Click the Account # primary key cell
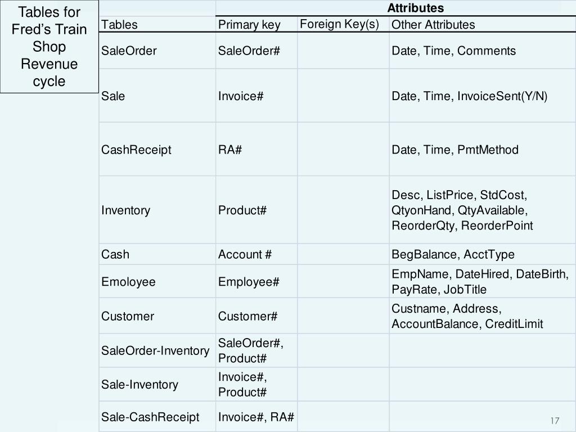The height and width of the screenshot is (432, 576). point(245,254)
